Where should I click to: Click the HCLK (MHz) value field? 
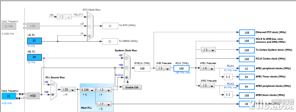coord(181,69)
